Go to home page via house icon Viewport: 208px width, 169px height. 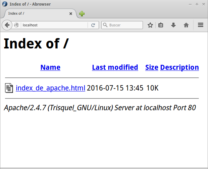click(186, 25)
